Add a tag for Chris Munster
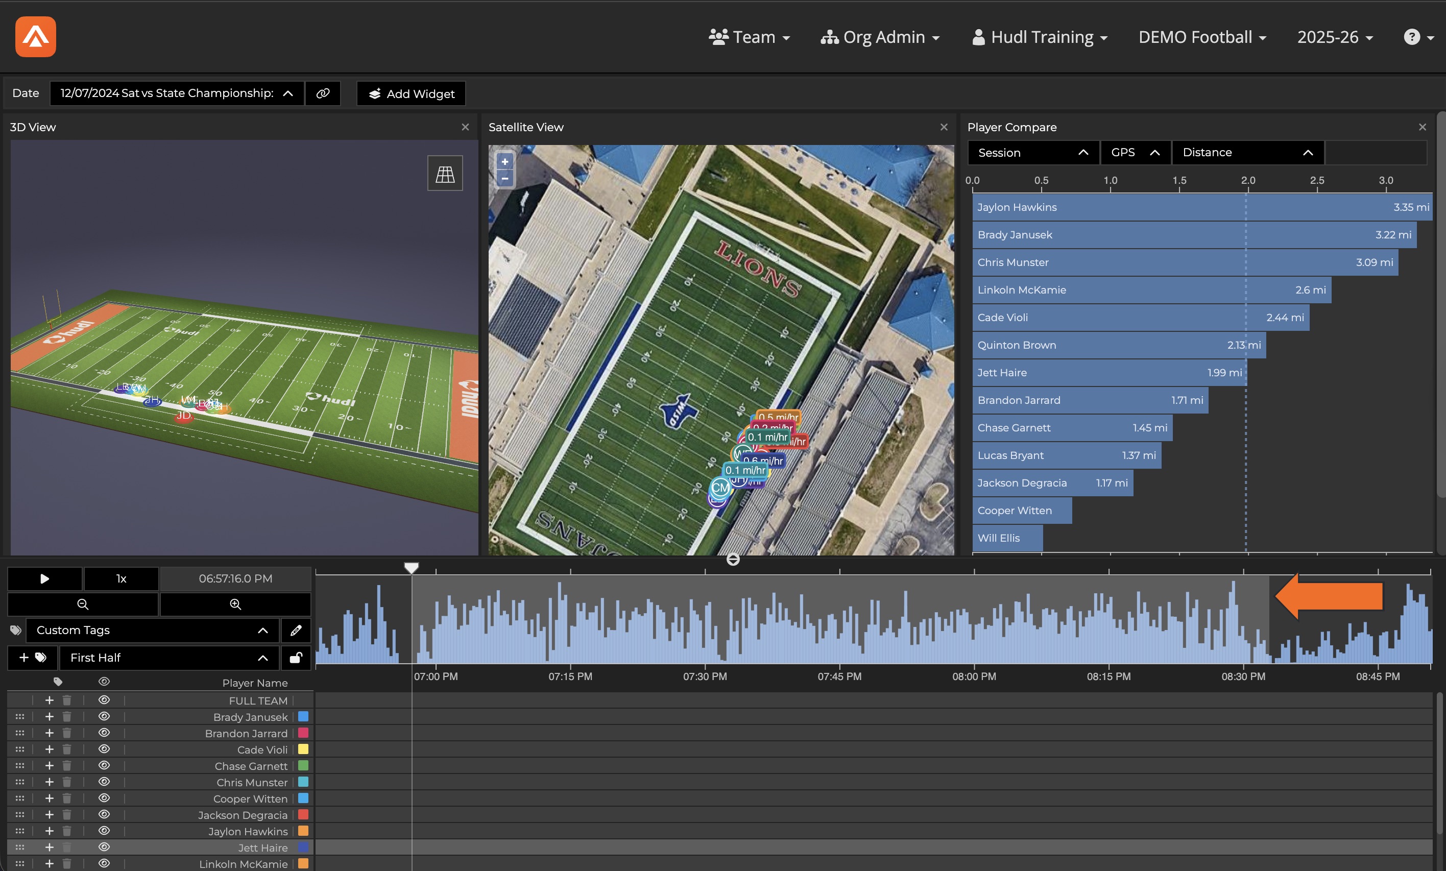The height and width of the screenshot is (871, 1446). click(50, 782)
